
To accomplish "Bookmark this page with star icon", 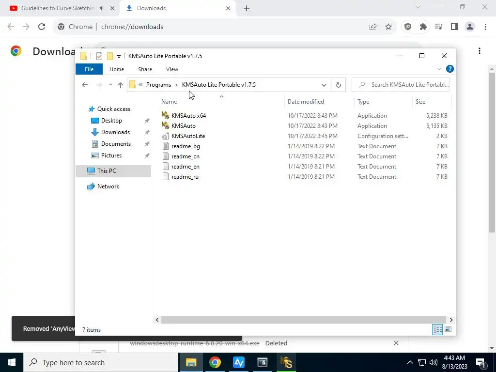I will coord(388,27).
